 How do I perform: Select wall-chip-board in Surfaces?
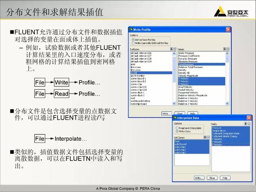coord(151,104)
